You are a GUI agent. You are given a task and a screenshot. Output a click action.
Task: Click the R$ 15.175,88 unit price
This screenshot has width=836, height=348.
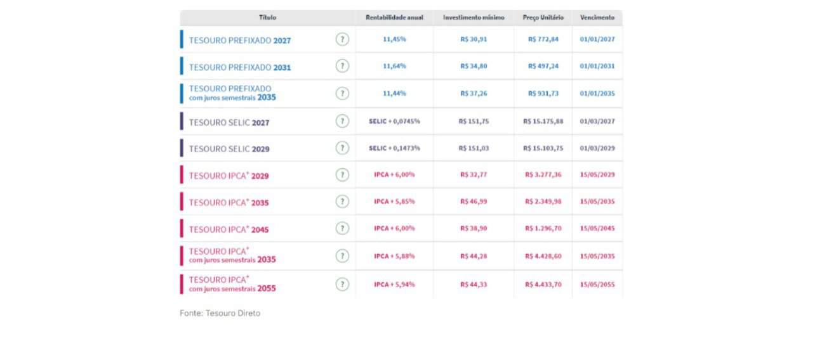click(543, 121)
